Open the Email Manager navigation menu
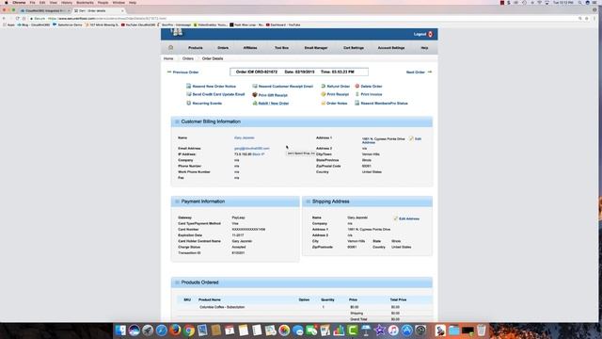Viewport: 602px width, 339px height. [x=316, y=48]
